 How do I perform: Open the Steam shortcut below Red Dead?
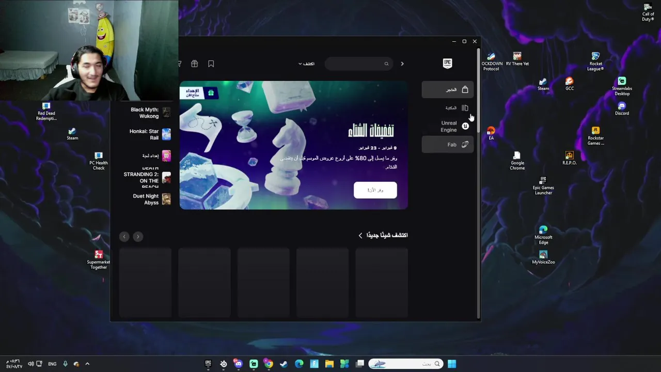(72, 134)
